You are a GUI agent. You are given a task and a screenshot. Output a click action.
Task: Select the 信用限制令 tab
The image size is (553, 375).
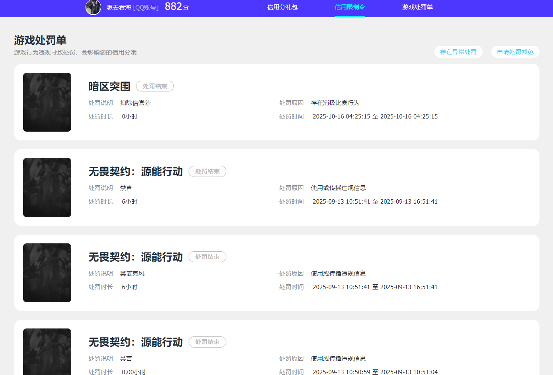[x=349, y=7]
